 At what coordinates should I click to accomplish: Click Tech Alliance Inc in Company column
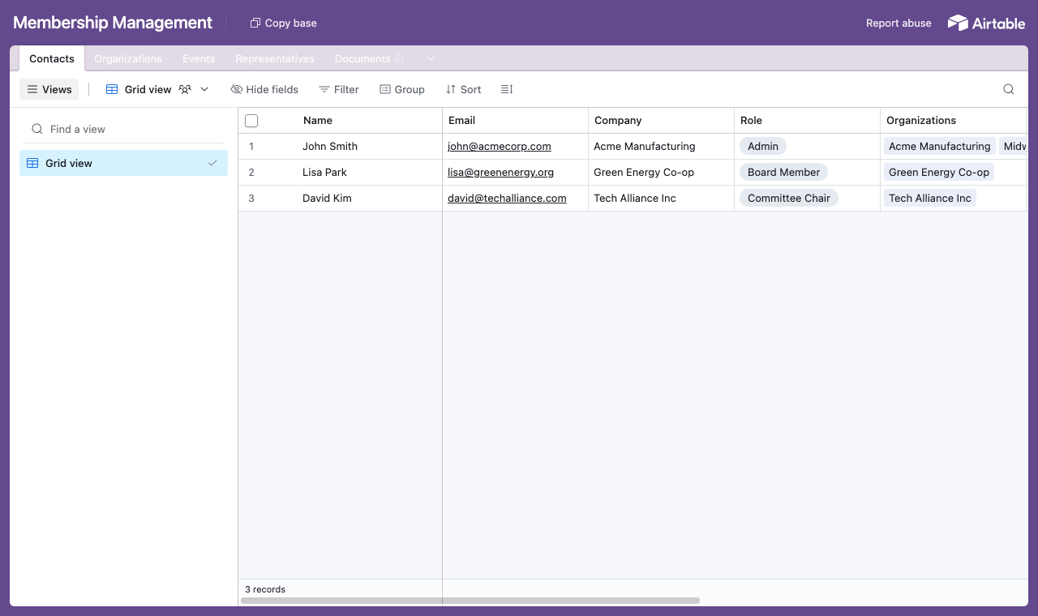pos(635,199)
